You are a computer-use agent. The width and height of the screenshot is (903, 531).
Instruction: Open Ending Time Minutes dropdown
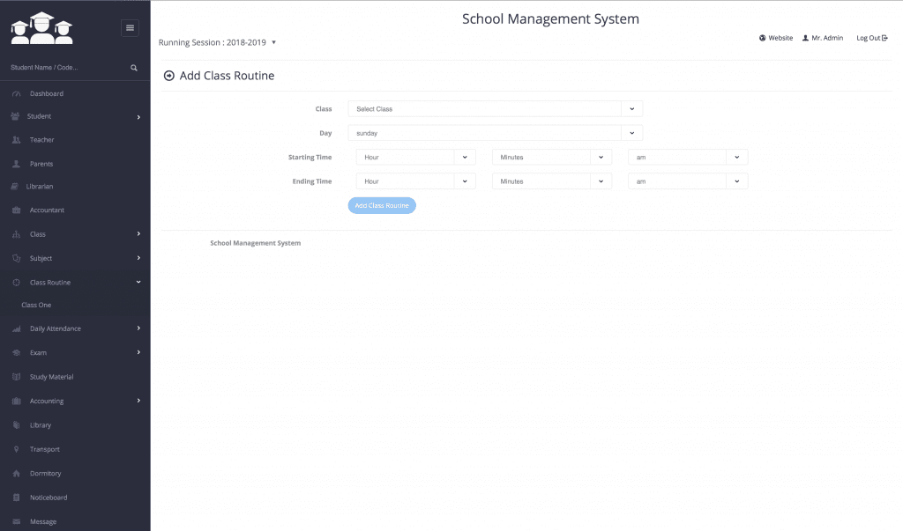[552, 181]
